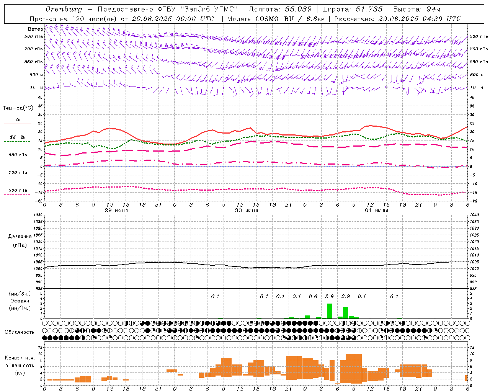
Task: Click the 0.6 precipitation amount
Action: point(313,296)
